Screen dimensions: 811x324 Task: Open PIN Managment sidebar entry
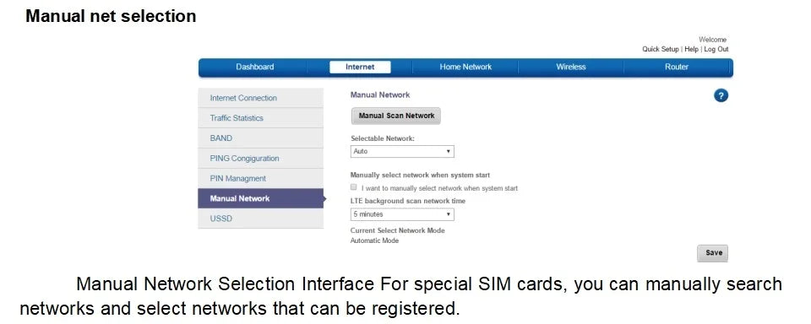pyautogui.click(x=261, y=178)
